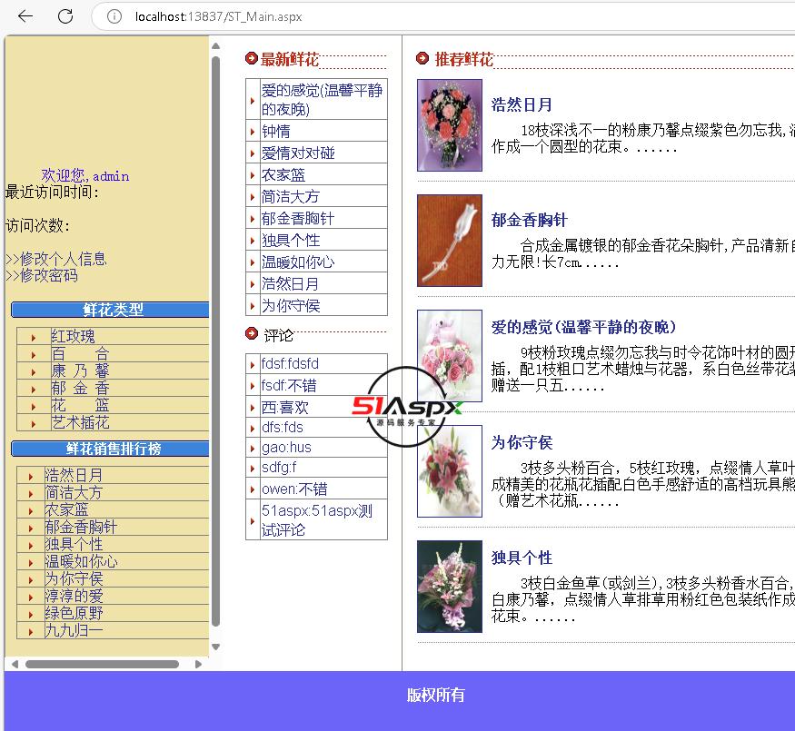This screenshot has width=795, height=731.
Task: Select 艺术插花 flower category
Action: click(x=79, y=422)
